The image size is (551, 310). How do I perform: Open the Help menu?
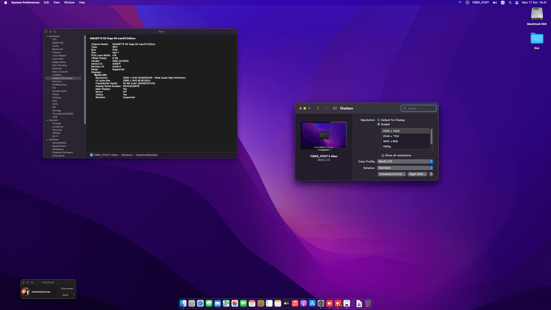coord(82,3)
